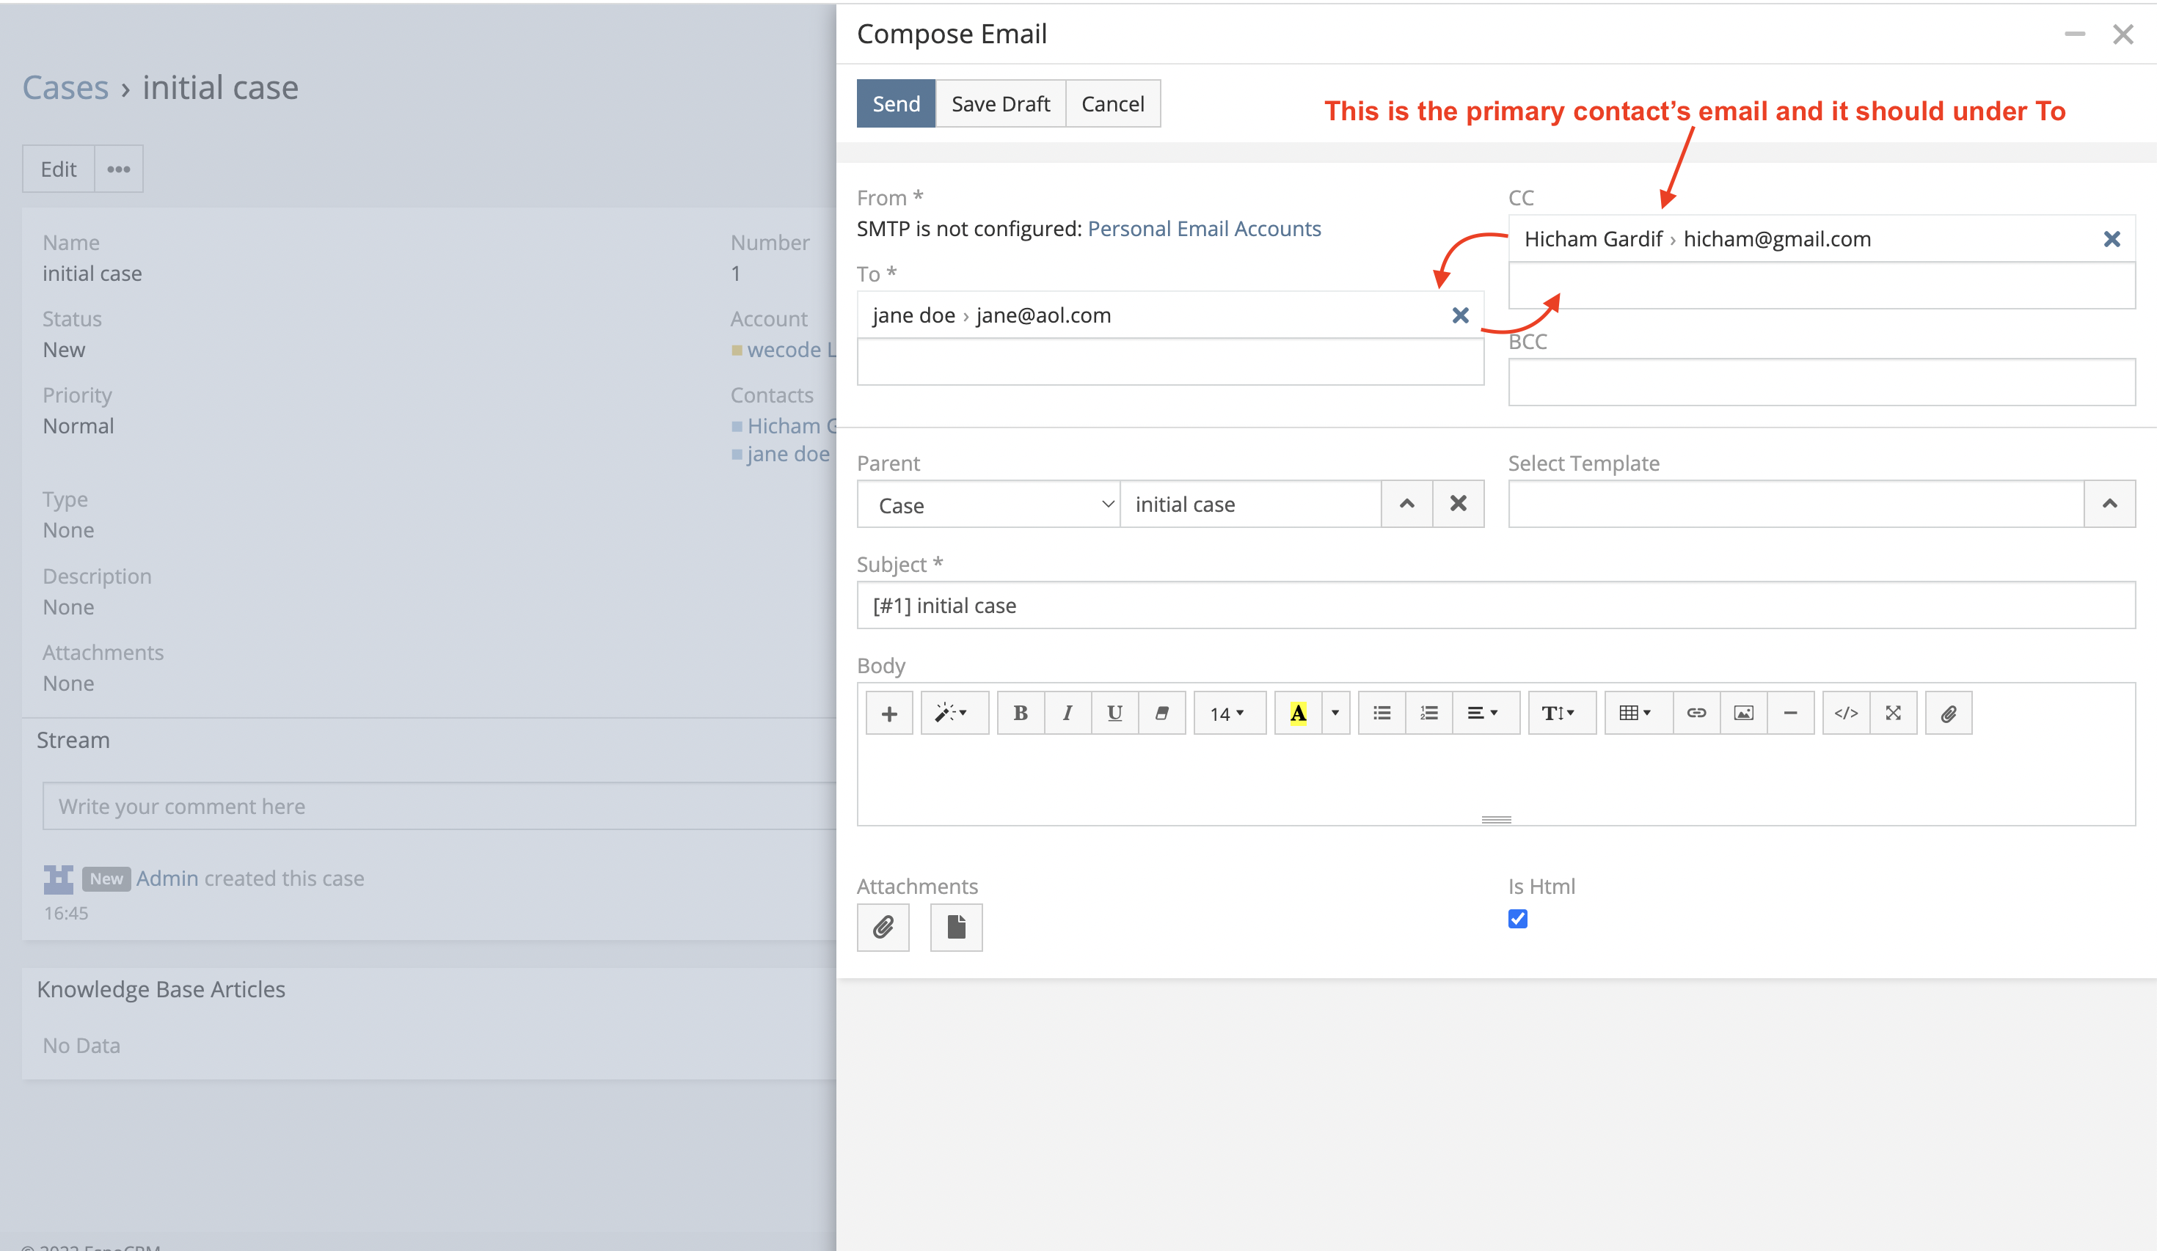
Task: Open the Case parent type dropdown
Action: (x=989, y=504)
